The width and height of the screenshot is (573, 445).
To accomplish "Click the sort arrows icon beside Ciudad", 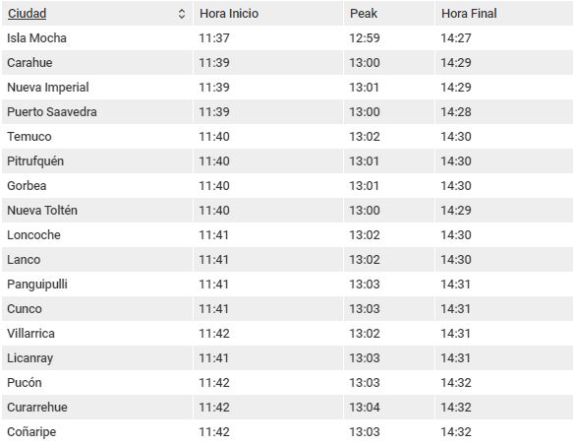I will [181, 14].
